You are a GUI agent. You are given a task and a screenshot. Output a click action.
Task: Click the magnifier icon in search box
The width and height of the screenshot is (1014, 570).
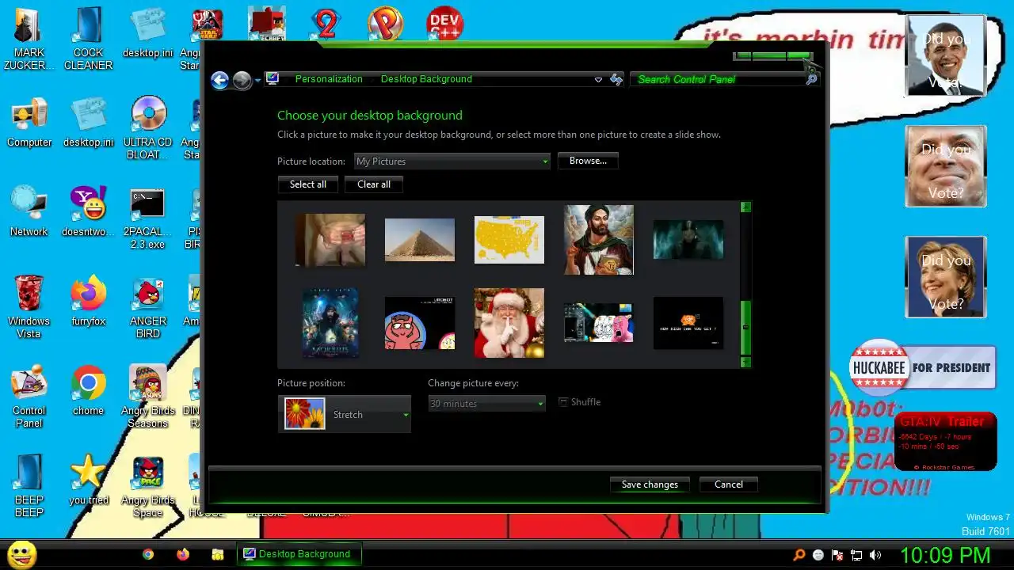click(811, 79)
